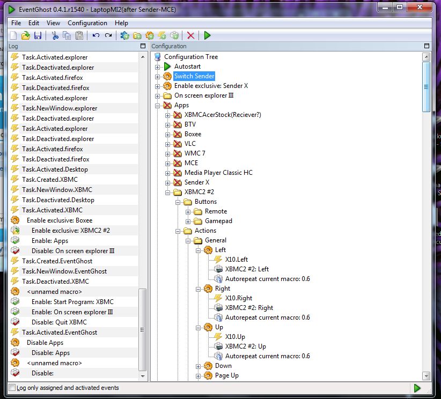Screen dimensions: 441x399
Task: Collapse the XBMC2 #2 folder
Action: click(x=167, y=193)
